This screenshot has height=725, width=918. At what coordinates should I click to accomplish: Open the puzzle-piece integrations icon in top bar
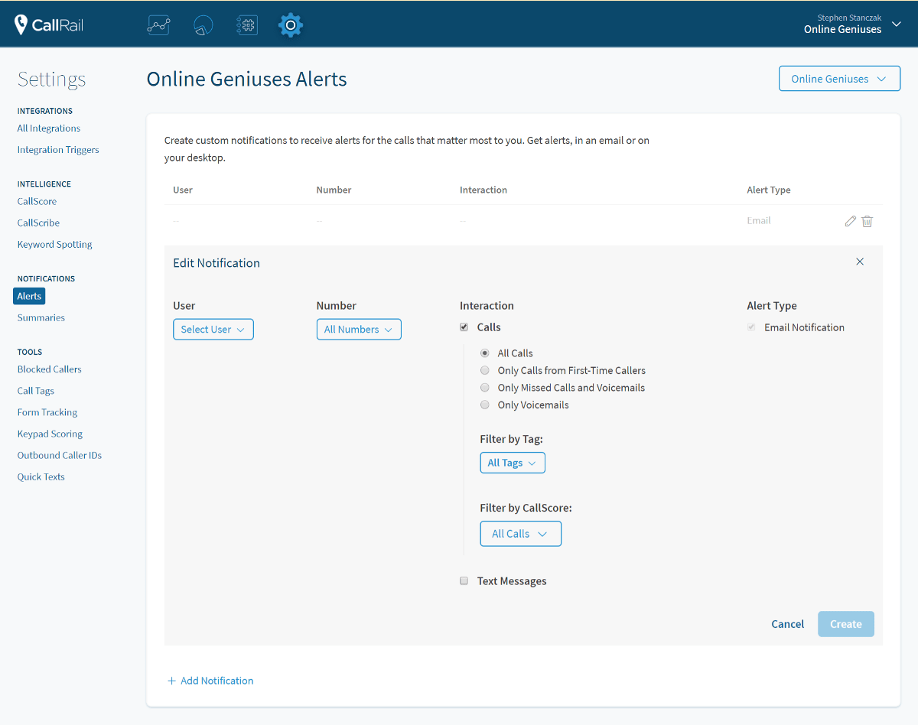tap(246, 25)
